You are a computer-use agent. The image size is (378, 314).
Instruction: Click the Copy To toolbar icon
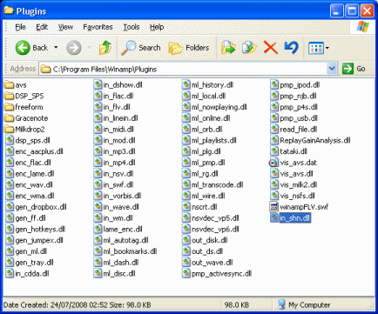tap(249, 48)
